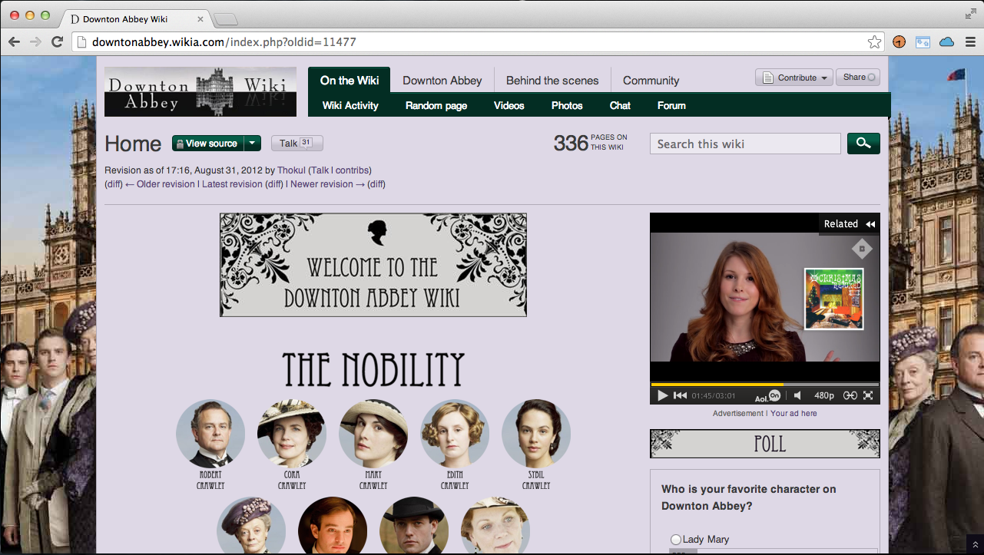
Task: Open the wiki Forum
Action: [671, 105]
